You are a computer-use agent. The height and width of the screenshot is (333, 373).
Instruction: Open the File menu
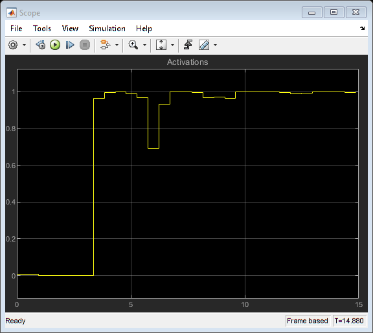[16, 29]
